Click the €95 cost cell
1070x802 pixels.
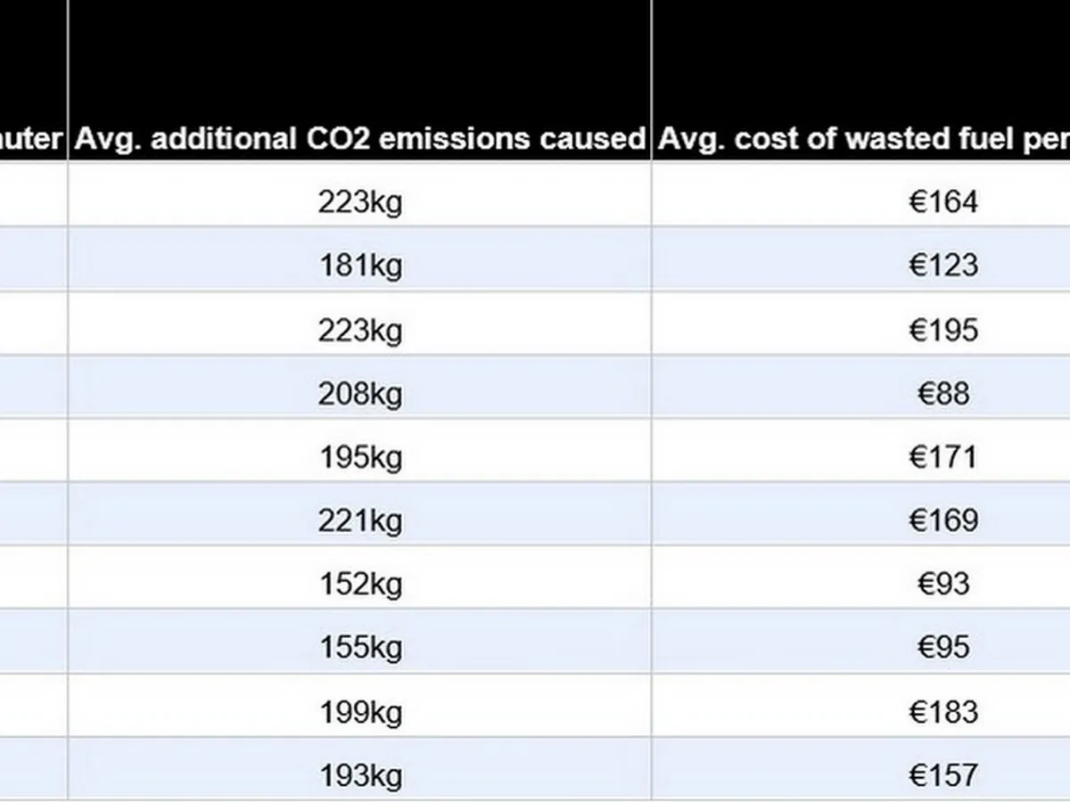943,647
